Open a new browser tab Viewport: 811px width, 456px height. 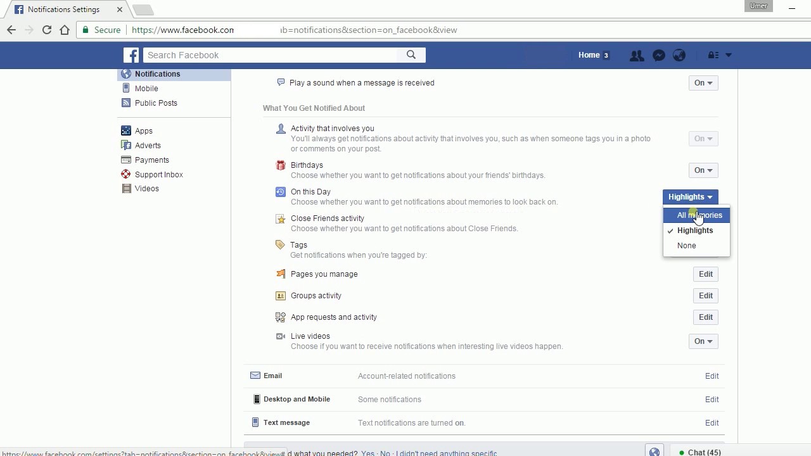143,9
